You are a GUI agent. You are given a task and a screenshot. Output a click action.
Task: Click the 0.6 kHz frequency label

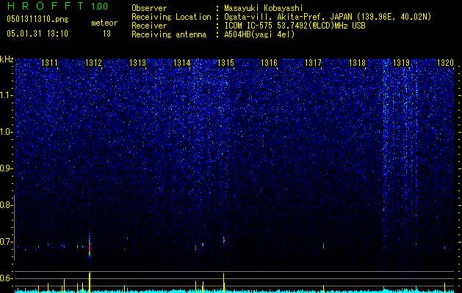tap(5, 278)
